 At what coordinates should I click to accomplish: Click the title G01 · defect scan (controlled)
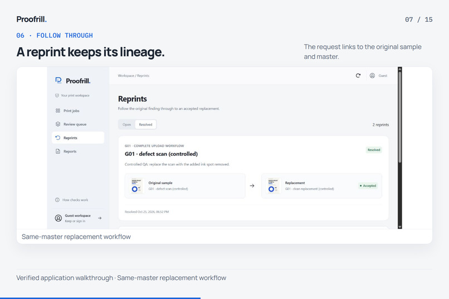[x=161, y=154]
